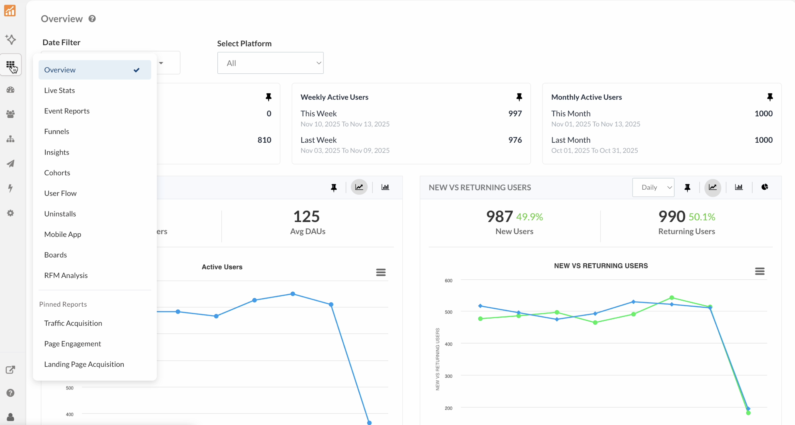
Task: Select the lightning bolt icon in the sidebar
Action: pos(10,188)
